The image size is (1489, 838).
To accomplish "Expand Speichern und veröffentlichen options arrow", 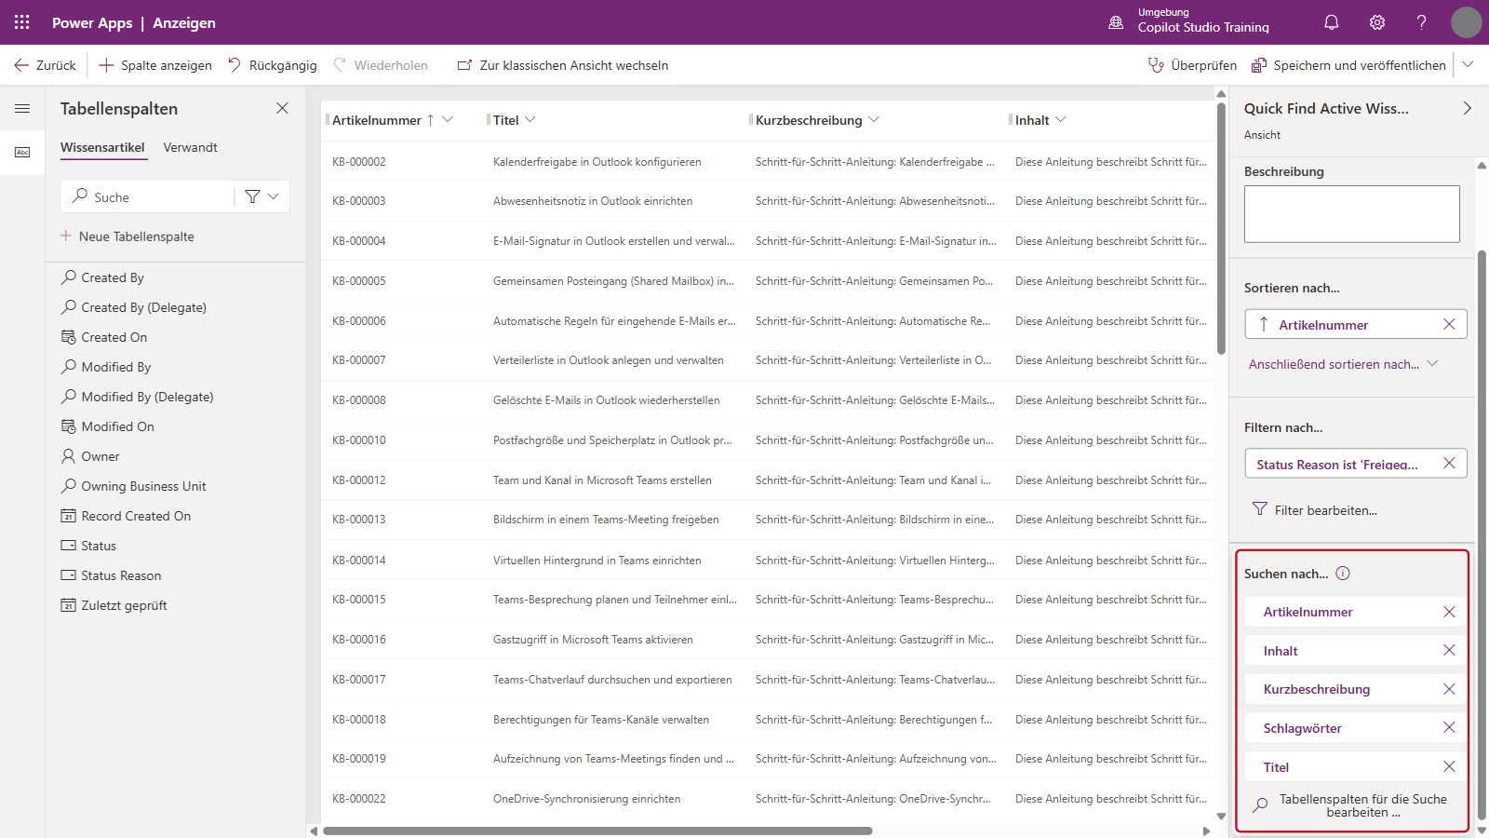I will click(x=1468, y=64).
